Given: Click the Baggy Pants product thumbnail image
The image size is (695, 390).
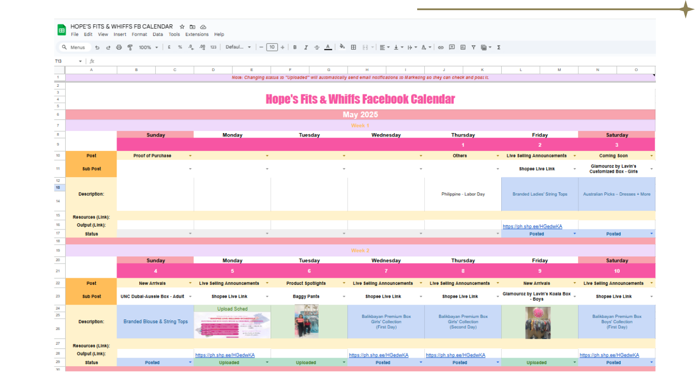Looking at the screenshot, I should 306,321.
